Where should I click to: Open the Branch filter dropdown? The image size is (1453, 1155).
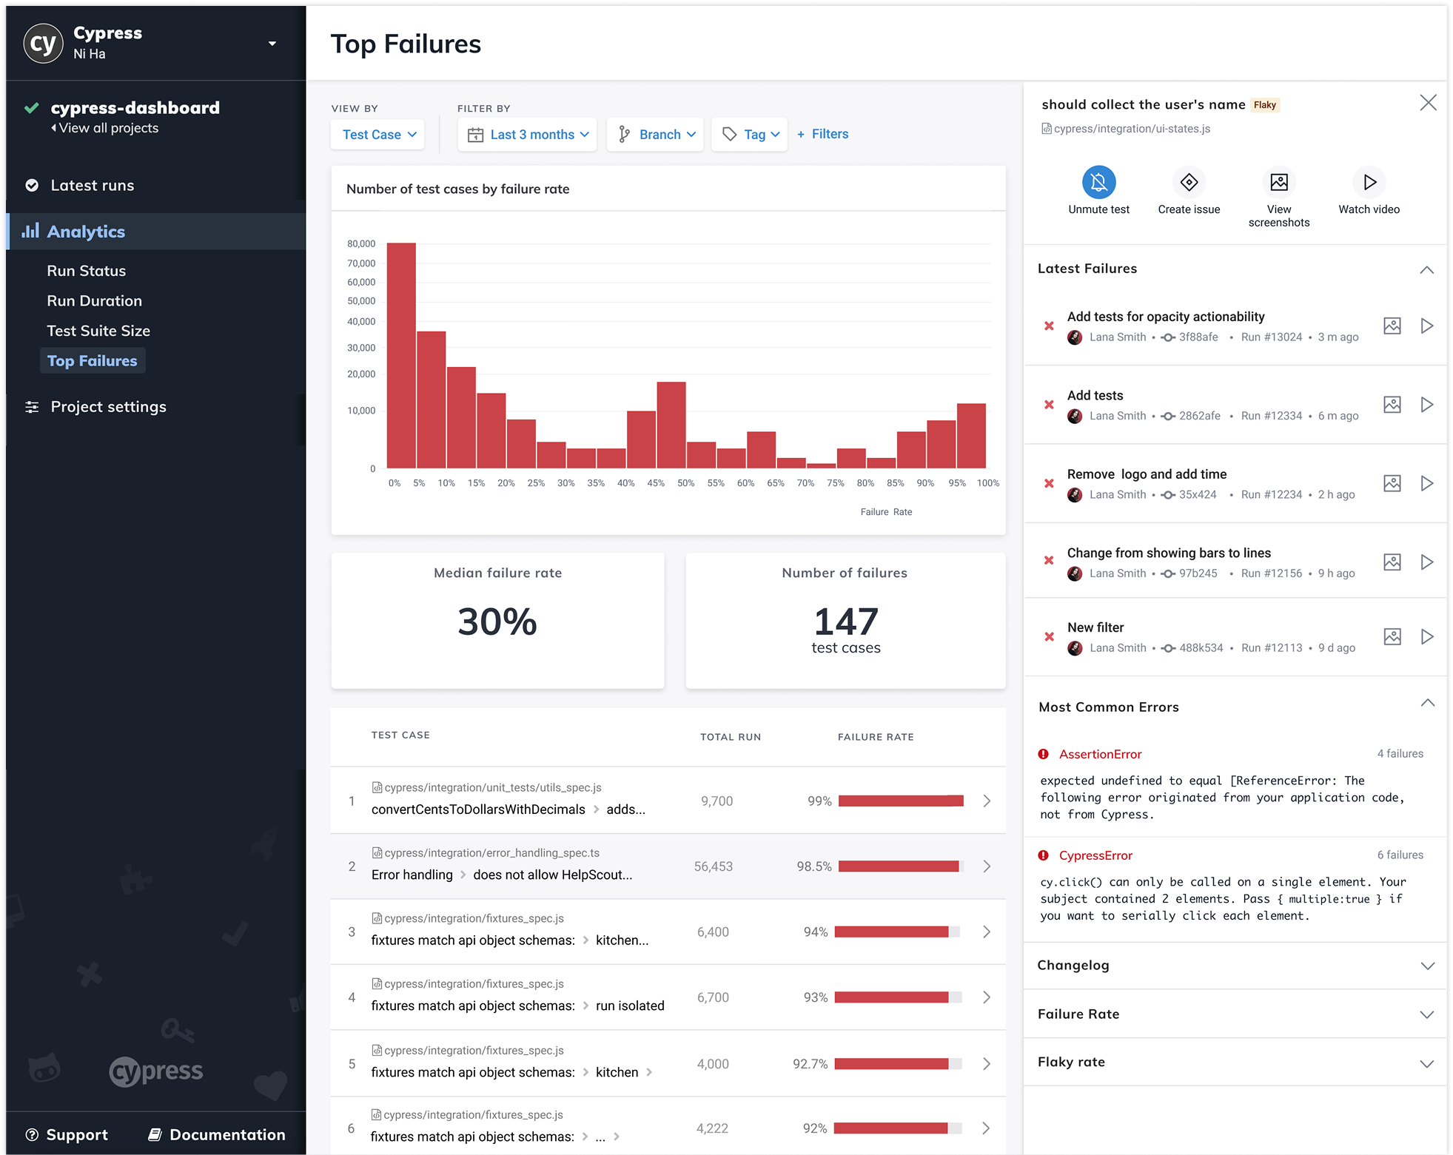tap(655, 135)
